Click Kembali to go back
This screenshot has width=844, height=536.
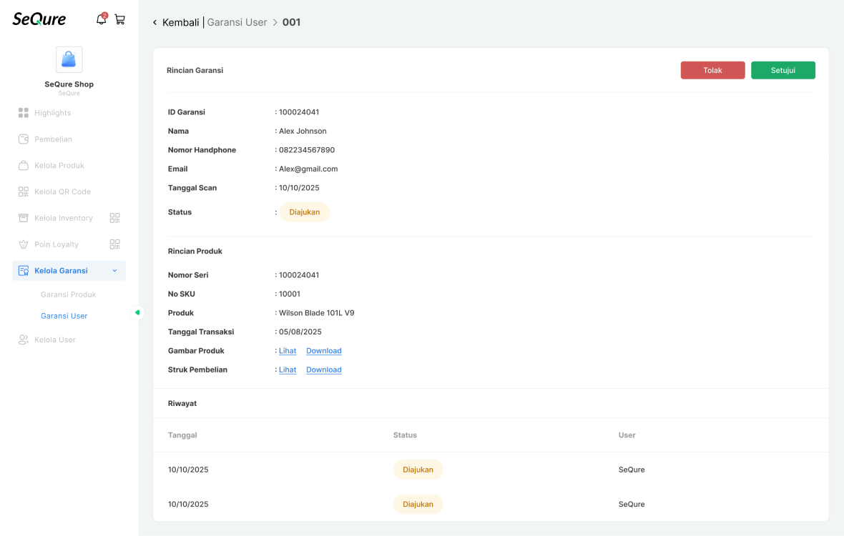[180, 22]
